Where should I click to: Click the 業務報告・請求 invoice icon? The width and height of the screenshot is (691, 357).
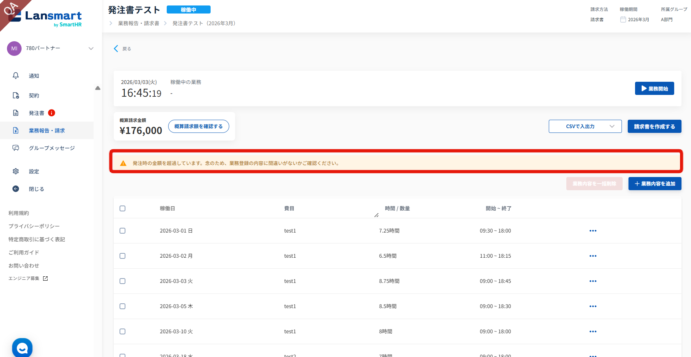point(16,130)
